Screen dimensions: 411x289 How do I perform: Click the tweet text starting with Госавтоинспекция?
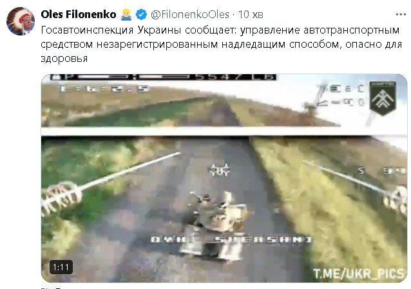[222, 44]
